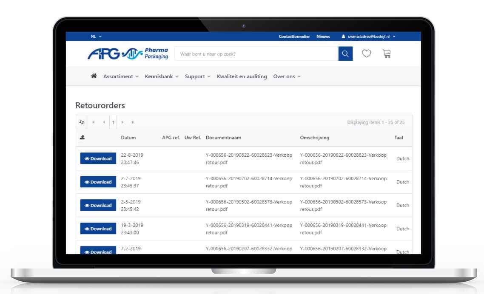This screenshot has height=294, width=484.
Task: Click the search input field
Action: pyautogui.click(x=256, y=54)
